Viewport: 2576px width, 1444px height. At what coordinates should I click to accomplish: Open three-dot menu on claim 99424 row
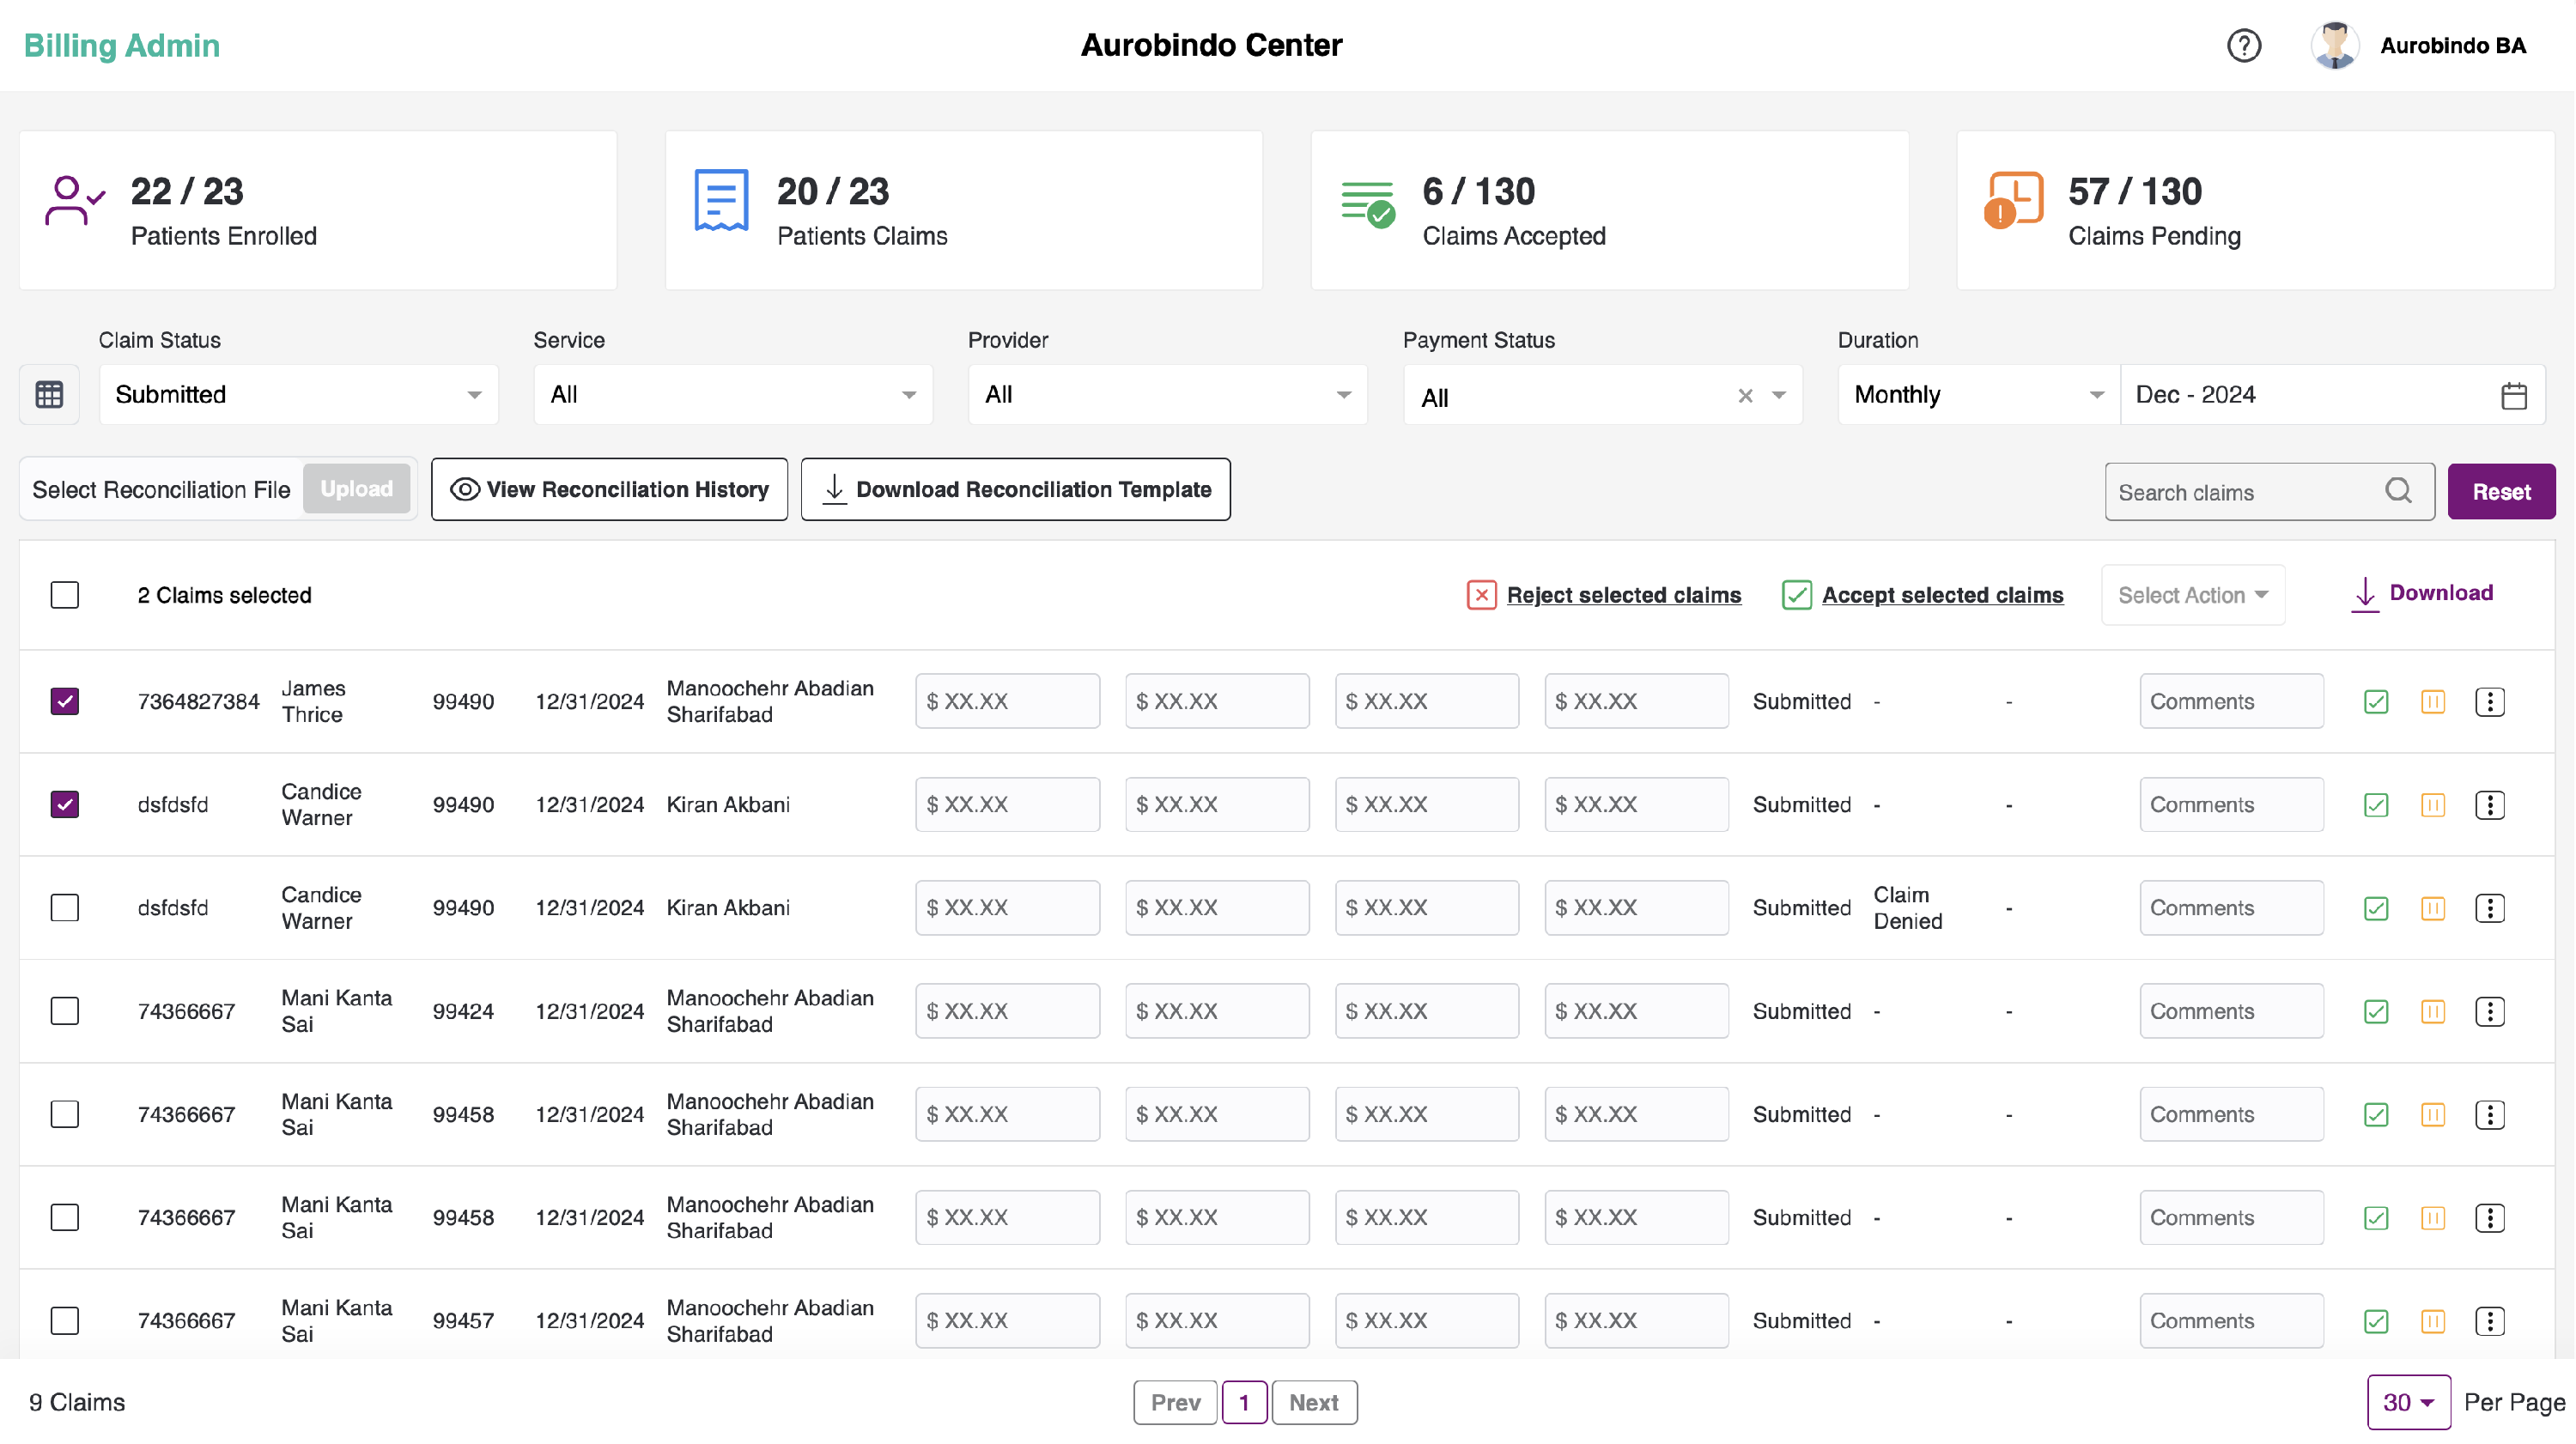pos(2489,1011)
